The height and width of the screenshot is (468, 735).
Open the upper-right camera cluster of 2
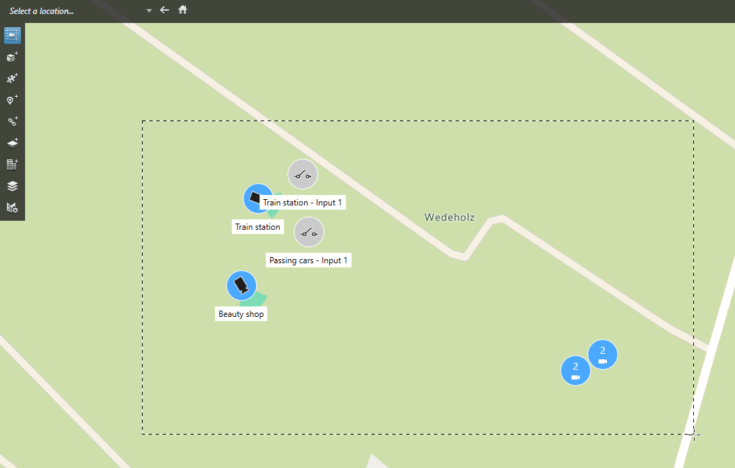click(603, 354)
